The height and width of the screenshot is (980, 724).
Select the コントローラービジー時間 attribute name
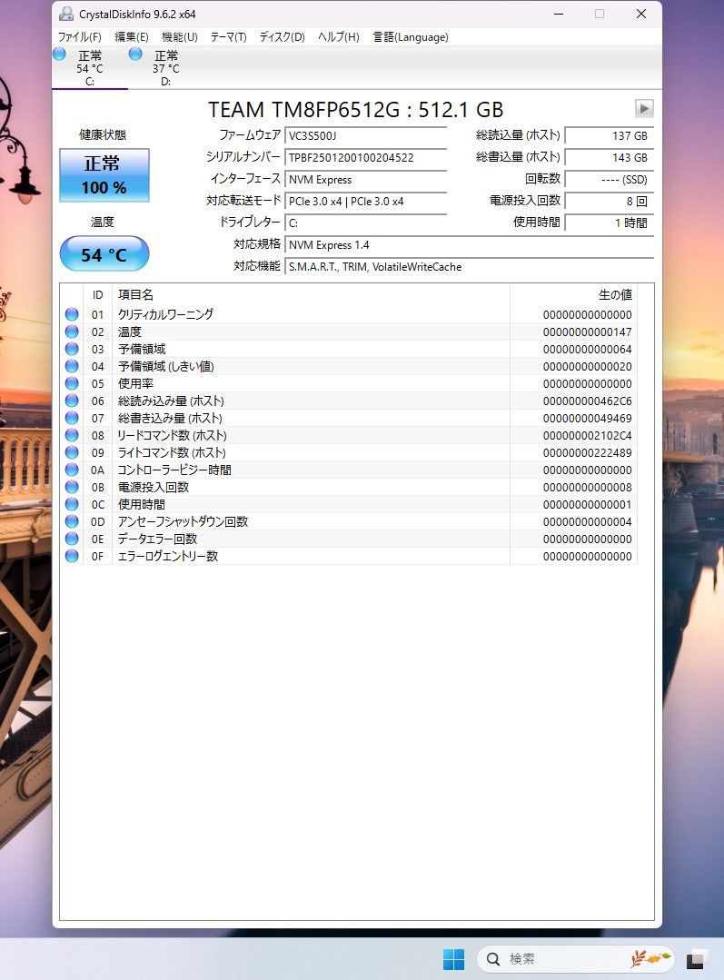pyautogui.click(x=174, y=470)
